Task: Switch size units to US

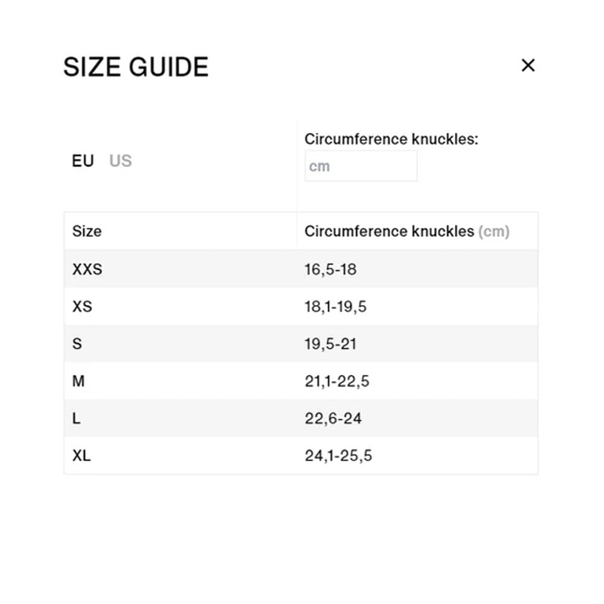Action: (x=120, y=161)
